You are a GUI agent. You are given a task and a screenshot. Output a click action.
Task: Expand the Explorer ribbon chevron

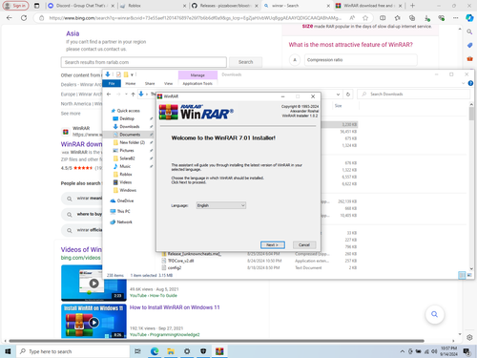tap(463, 83)
